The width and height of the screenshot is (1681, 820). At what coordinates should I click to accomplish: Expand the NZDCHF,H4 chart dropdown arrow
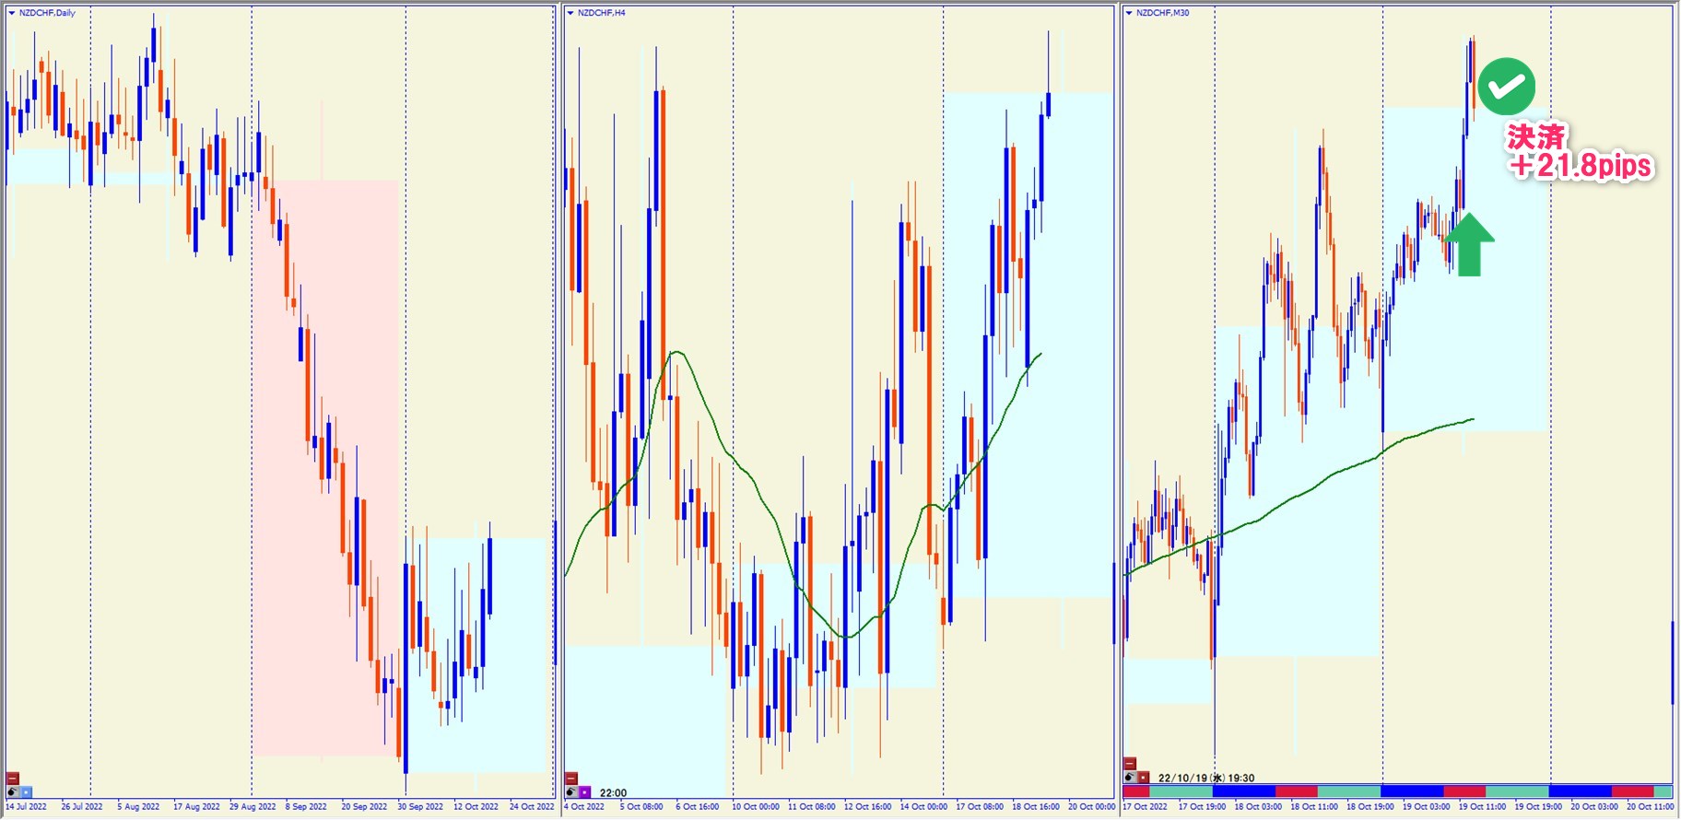(570, 13)
